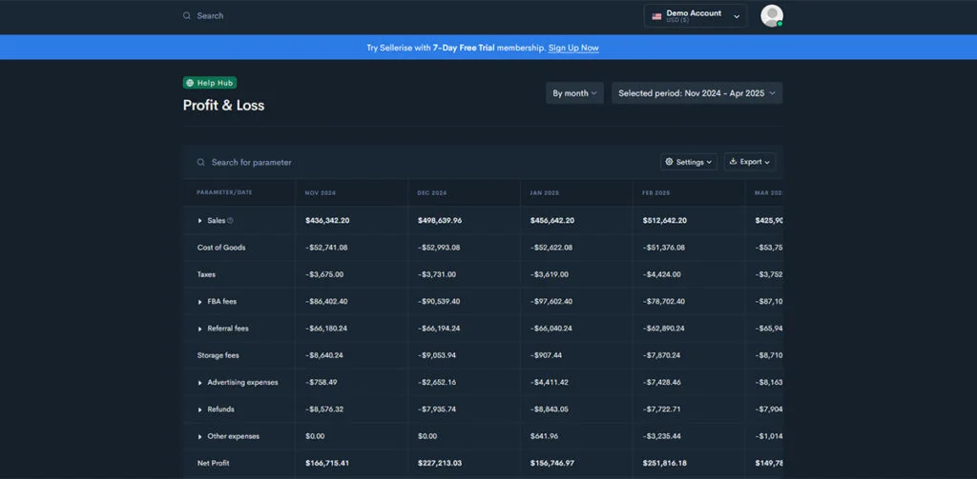Expand the Refunds row
The image size is (977, 479).
(x=200, y=409)
